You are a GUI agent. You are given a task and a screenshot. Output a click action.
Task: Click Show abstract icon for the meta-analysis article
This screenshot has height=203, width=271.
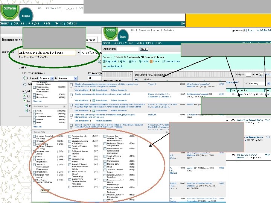pyautogui.click(x=94, y=100)
